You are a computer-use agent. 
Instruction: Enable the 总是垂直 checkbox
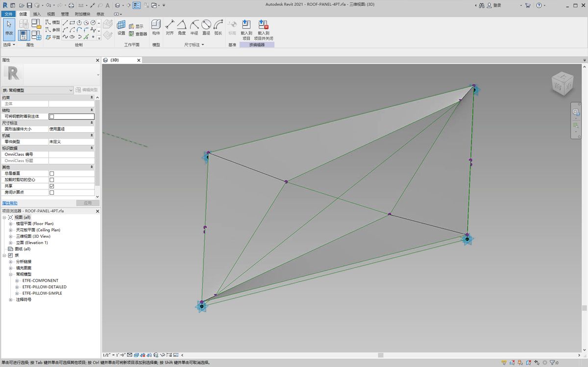52,174
